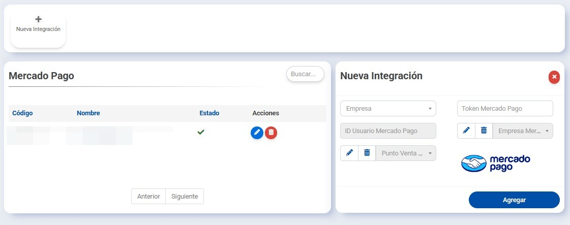This screenshot has width=570, height=225.
Task: Click the ID Usuario Mercado Pago field
Action: [x=388, y=131]
